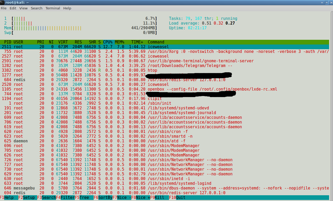The width and height of the screenshot is (333, 201).
Task: Open the Terminal menu
Action: click(53, 8)
